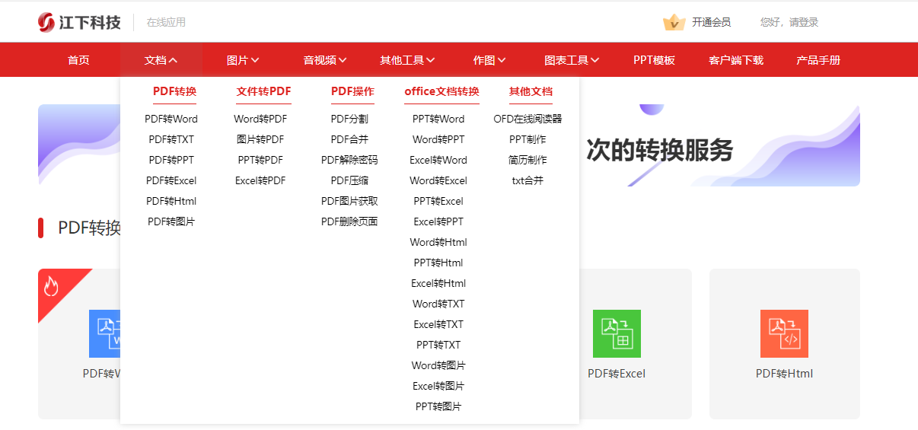The width and height of the screenshot is (918, 430).
Task: Choose PDF合并 from PDF操作 column
Action: [x=349, y=139]
